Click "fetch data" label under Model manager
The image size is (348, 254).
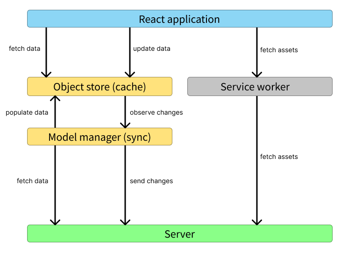click(32, 181)
